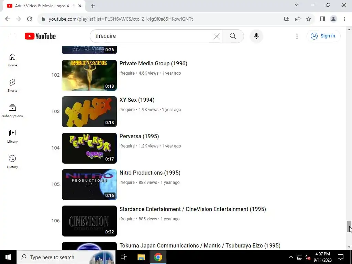
Task: Open Private Media Group (1996) video title
Action: tap(153, 63)
